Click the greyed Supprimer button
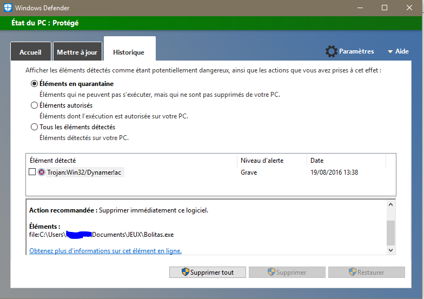Screen dimensions: 424x299 [287, 273]
